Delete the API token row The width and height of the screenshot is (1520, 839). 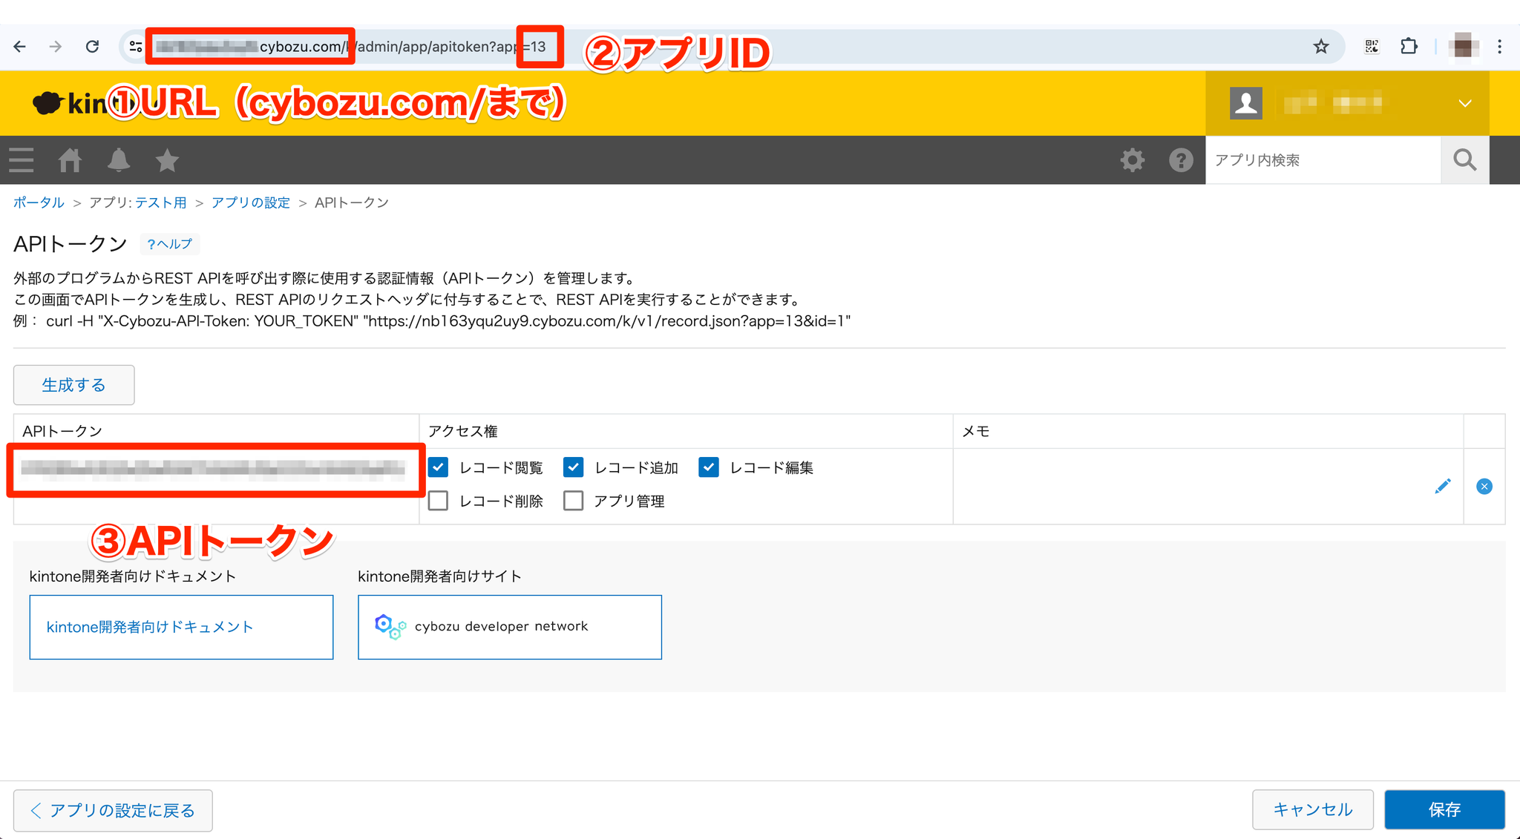pos(1484,487)
